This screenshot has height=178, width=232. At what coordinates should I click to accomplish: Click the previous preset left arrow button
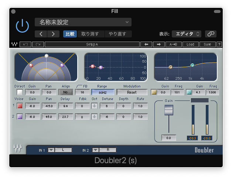146,44
